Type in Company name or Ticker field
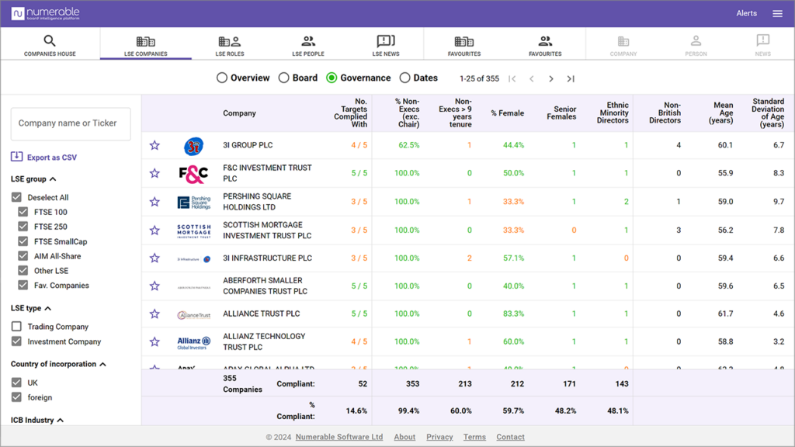Screen dimensions: 795x447 click(x=71, y=123)
